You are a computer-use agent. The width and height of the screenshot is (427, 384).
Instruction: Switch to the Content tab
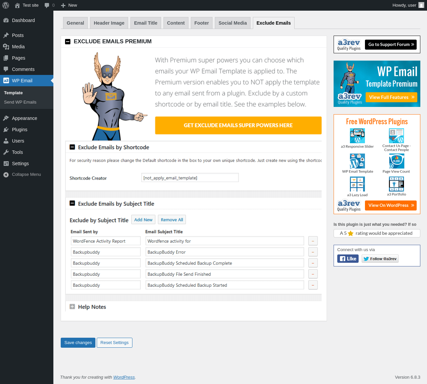176,23
